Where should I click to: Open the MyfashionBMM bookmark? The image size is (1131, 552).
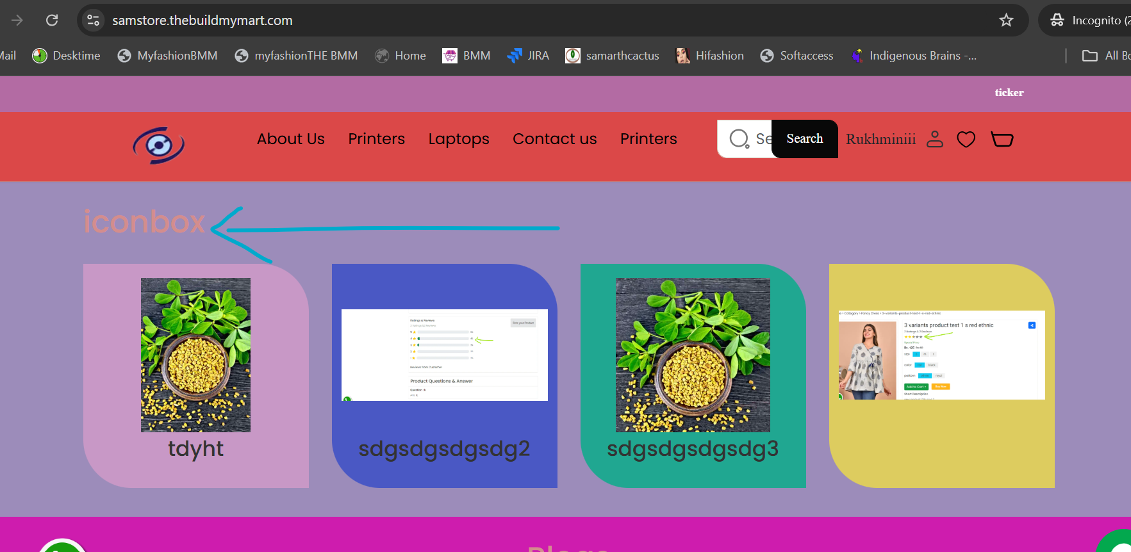pyautogui.click(x=167, y=56)
